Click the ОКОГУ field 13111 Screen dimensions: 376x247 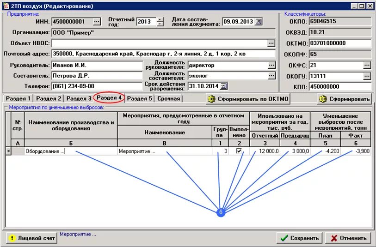pos(336,76)
